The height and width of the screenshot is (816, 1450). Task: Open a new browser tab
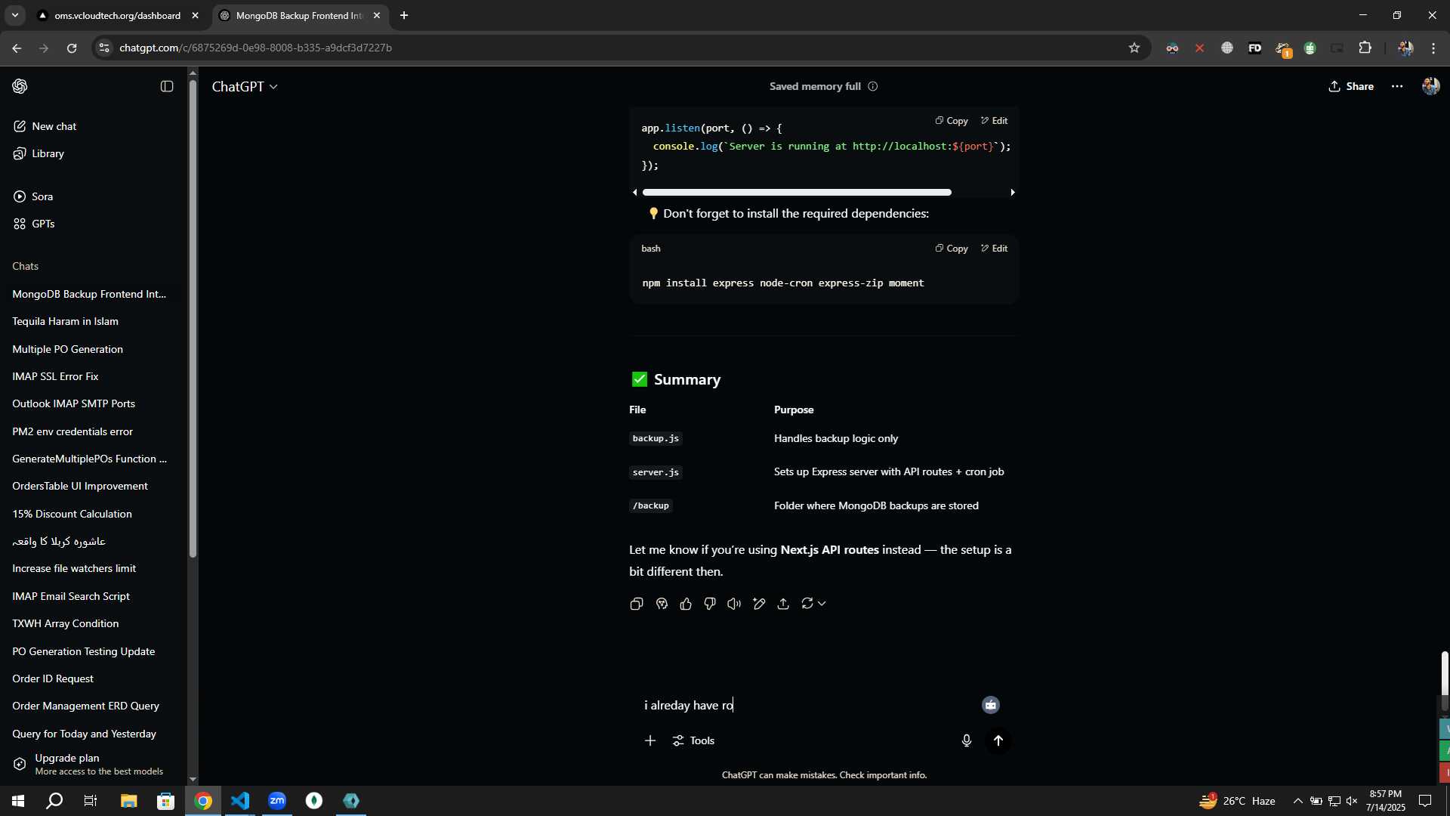pos(404,15)
